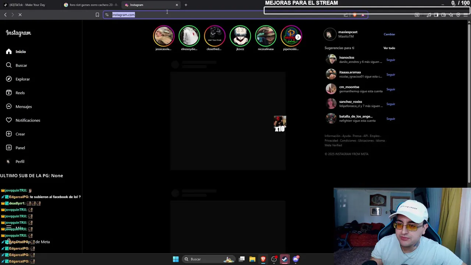This screenshot has height=265, width=471.
Task: Click the bookmark icon beside address bar
Action: click(x=97, y=15)
